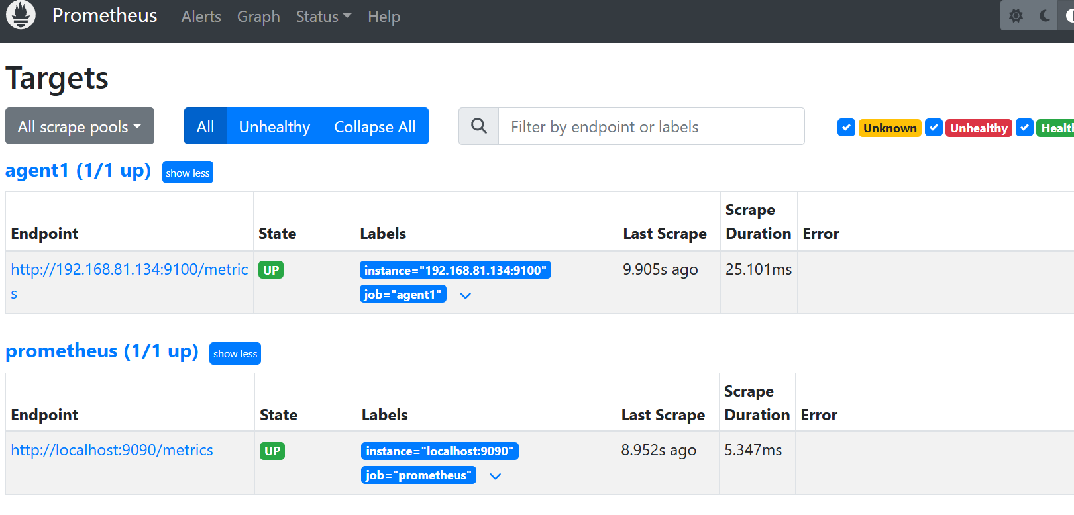Collapse the agent1 (1/1 up) heading
Screen dimensions: 1074x515
(x=78, y=171)
